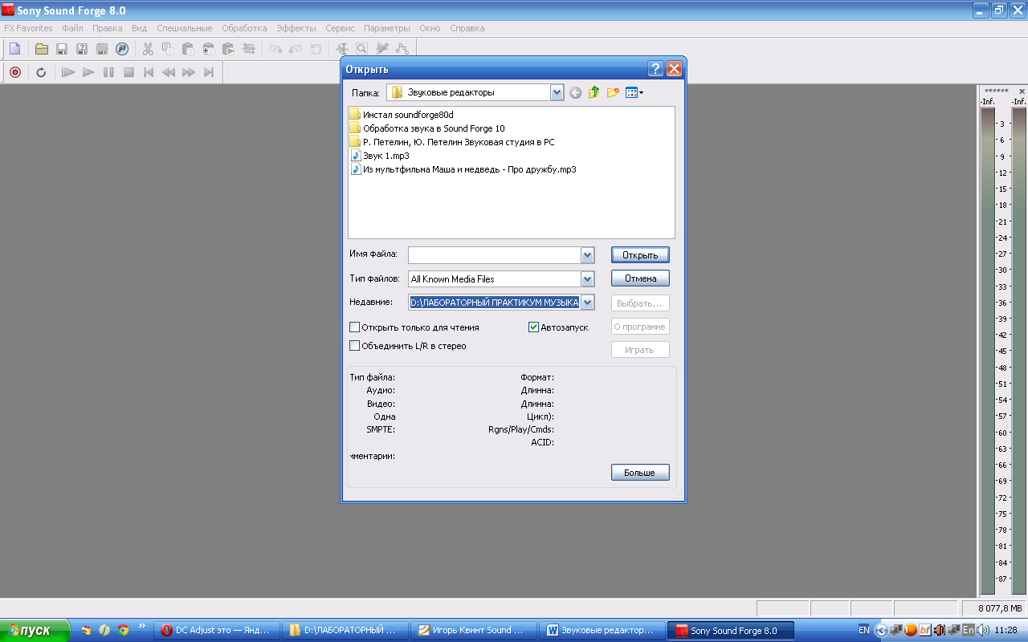The width and height of the screenshot is (1028, 642).
Task: Click the Undo toolbar icon
Action: click(275, 49)
